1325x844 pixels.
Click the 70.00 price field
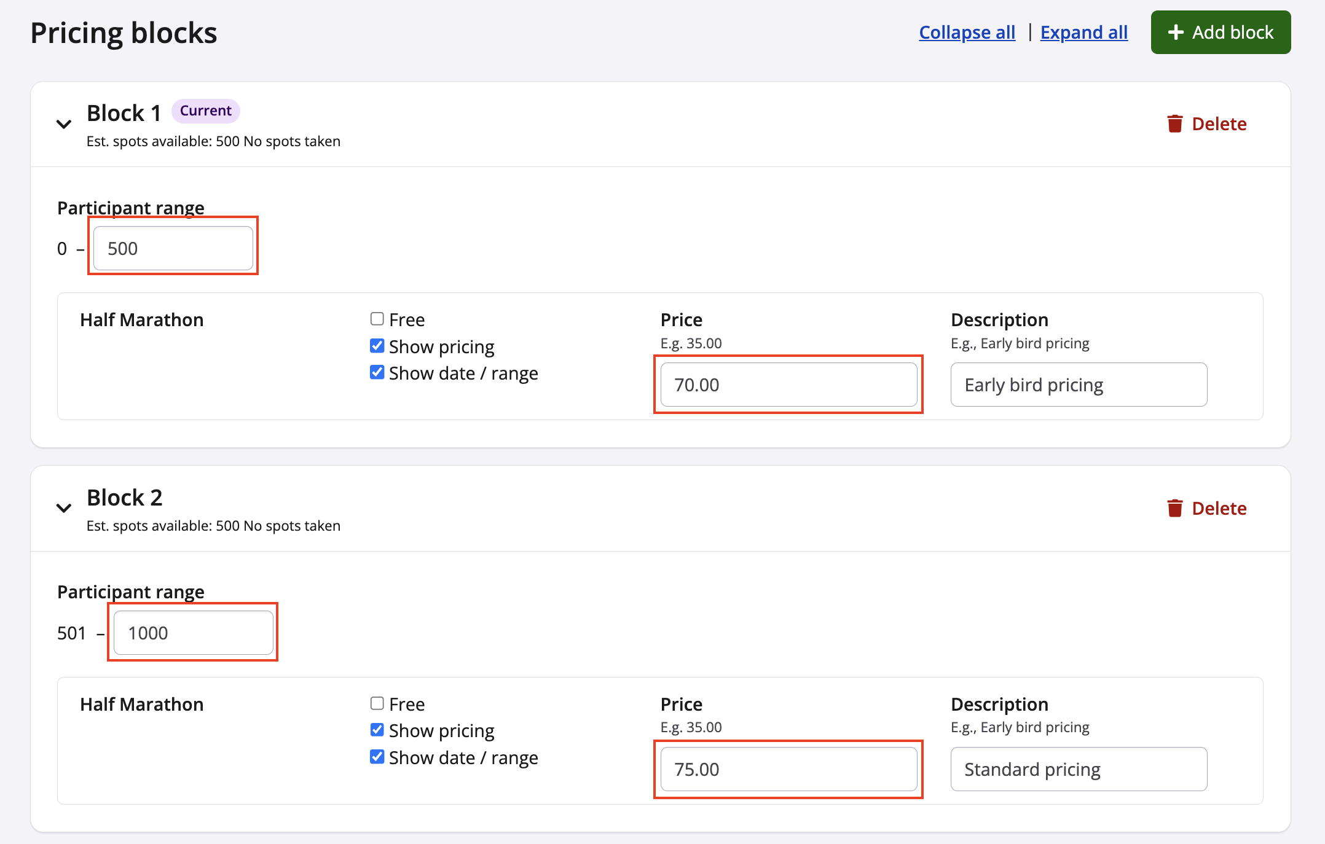[788, 385]
